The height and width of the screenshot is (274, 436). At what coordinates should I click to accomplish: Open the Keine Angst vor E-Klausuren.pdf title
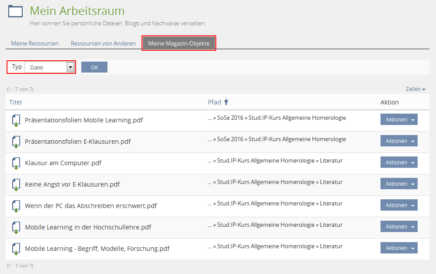coord(72,184)
